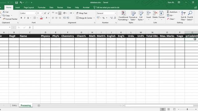Click the fill color paint bucket swatch
The height and width of the screenshot is (111, 198).
tap(41, 18)
